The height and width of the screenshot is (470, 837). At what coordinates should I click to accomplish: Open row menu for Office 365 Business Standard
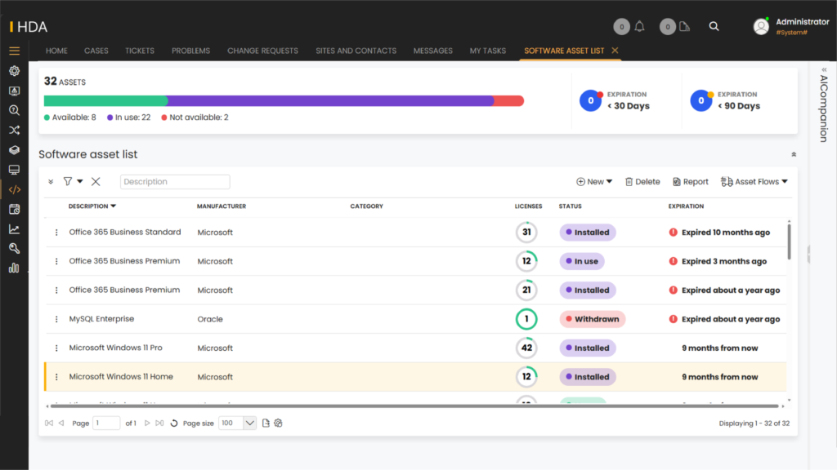pyautogui.click(x=56, y=233)
